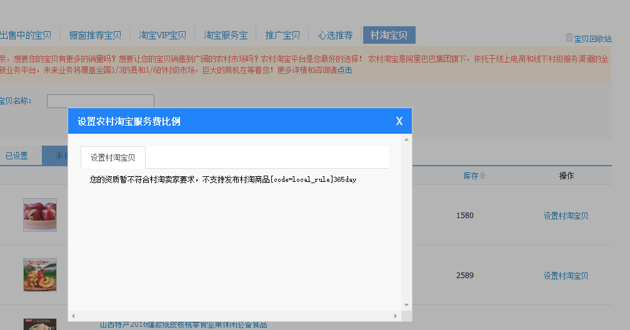630x330 pixels.
Task: Go to 淘宝服务宝 tab
Action: click(226, 36)
